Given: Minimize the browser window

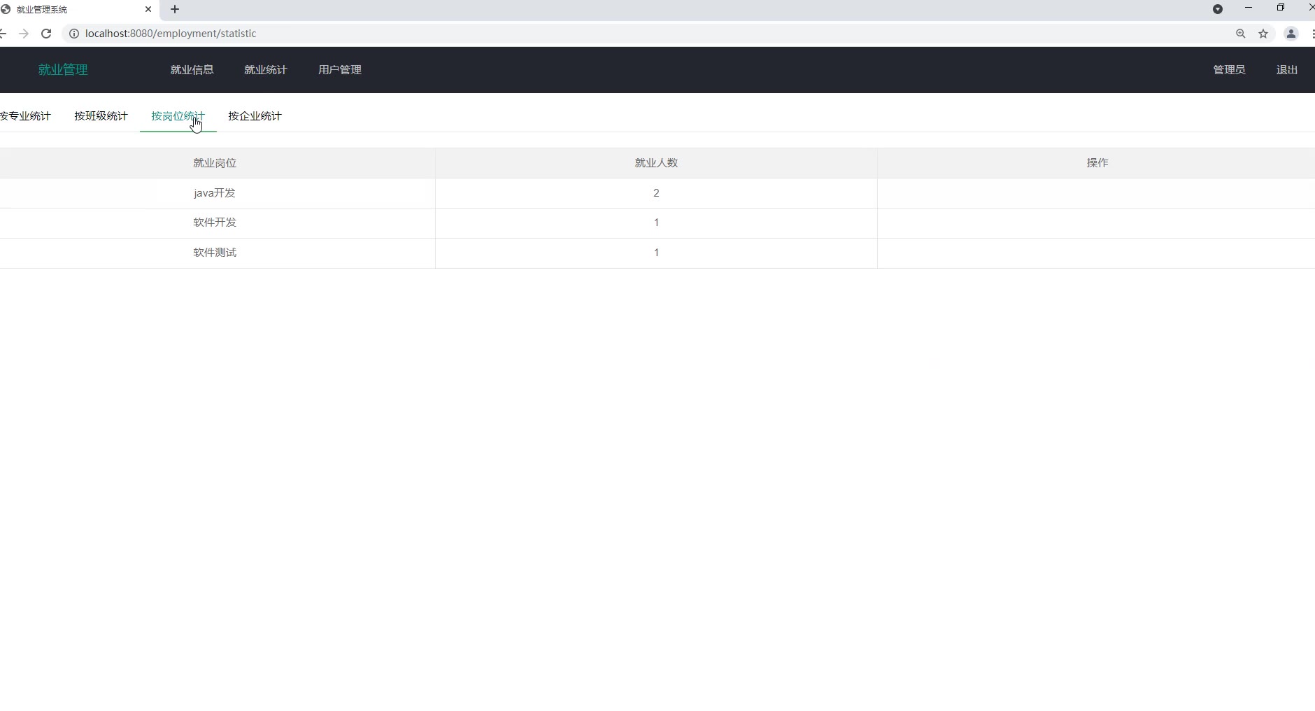Looking at the screenshot, I should (1249, 8).
